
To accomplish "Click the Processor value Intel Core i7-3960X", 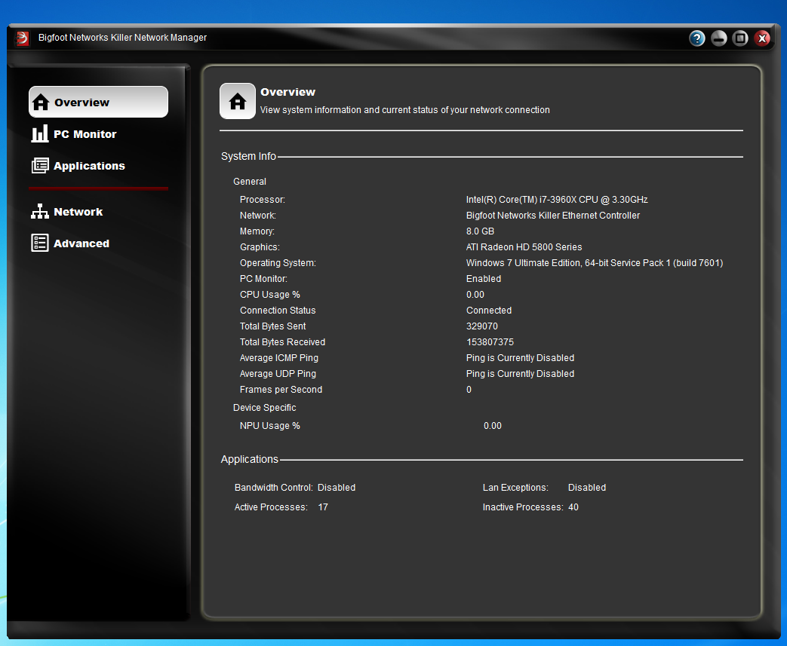I will click(x=557, y=200).
